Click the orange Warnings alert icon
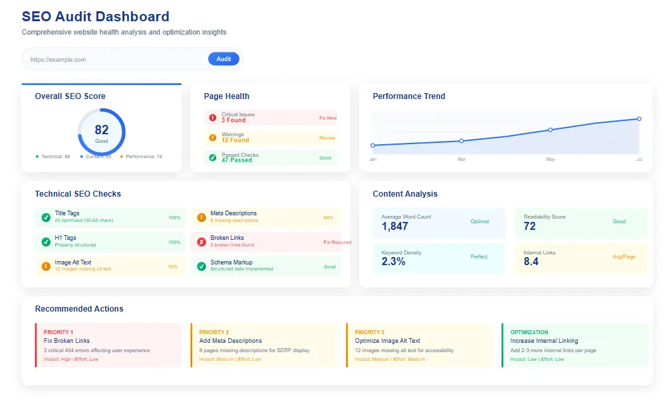Image resolution: width=669 pixels, height=400 pixels. point(213,138)
